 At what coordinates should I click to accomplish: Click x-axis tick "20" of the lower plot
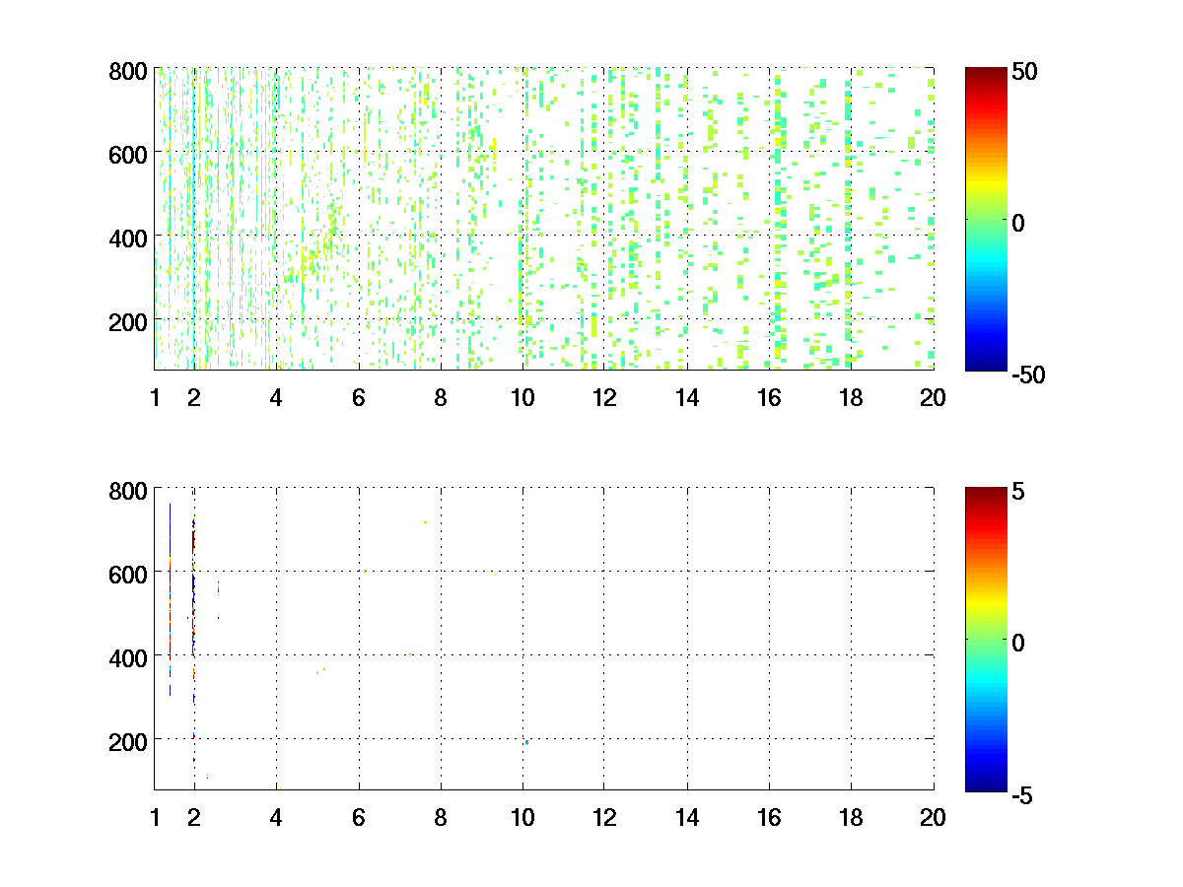click(x=933, y=817)
